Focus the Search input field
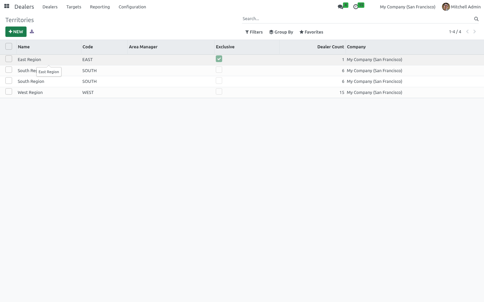Screen dimensions: 484x302 pos(357,19)
